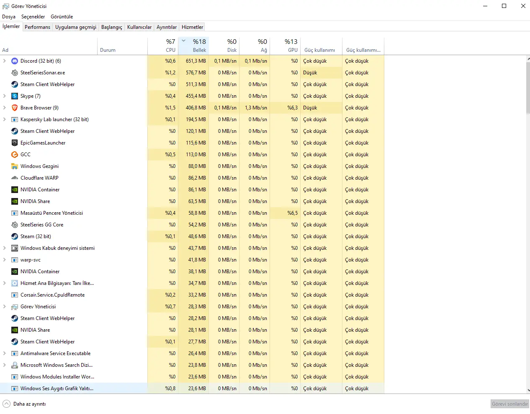Open the Görüntüle menu
The width and height of the screenshot is (530, 414).
[62, 17]
